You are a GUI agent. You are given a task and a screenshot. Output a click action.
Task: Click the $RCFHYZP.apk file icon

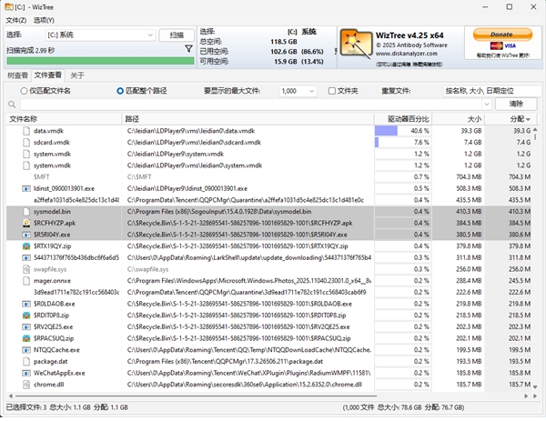click(26, 223)
